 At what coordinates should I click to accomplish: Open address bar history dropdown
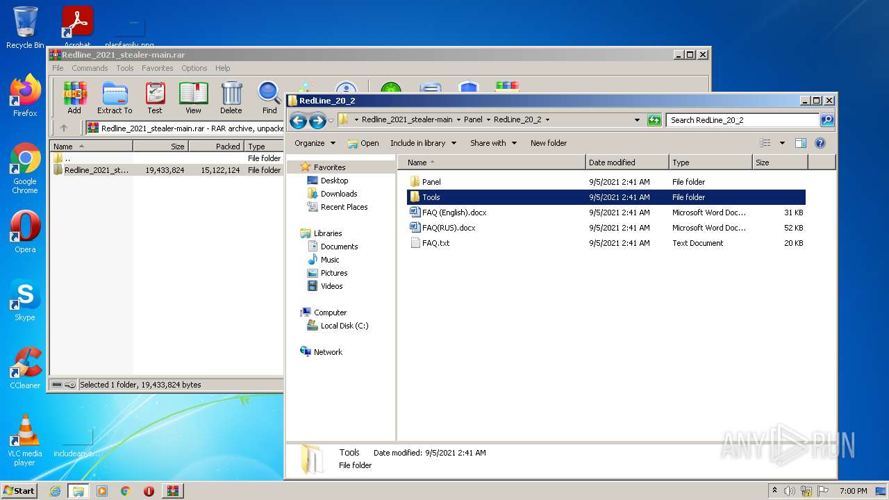(x=637, y=119)
